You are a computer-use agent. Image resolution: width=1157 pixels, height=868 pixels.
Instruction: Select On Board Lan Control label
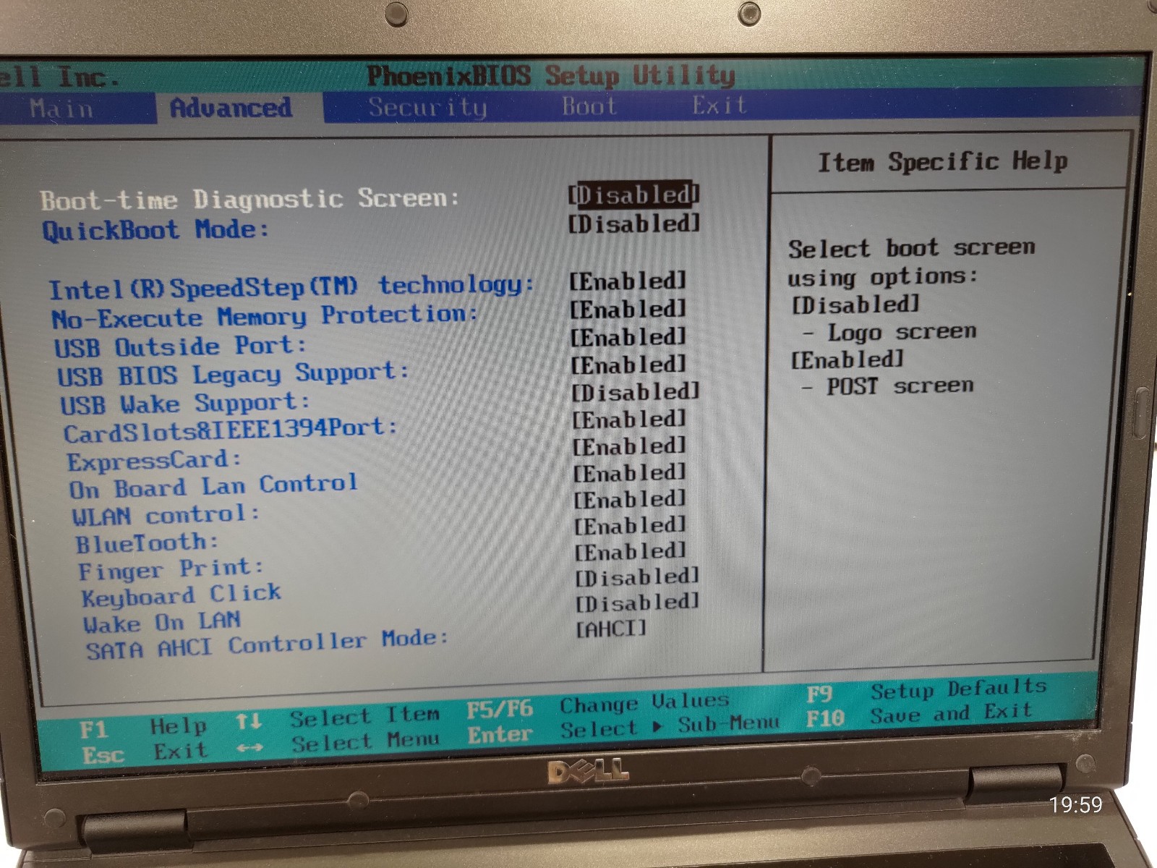pos(213,486)
